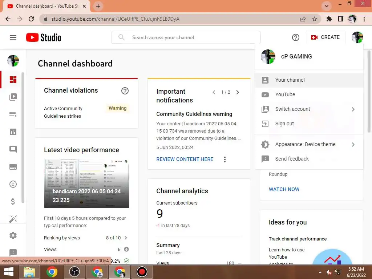The width and height of the screenshot is (372, 279).
Task: Open the Playlists icon in sidebar
Action: [13, 114]
